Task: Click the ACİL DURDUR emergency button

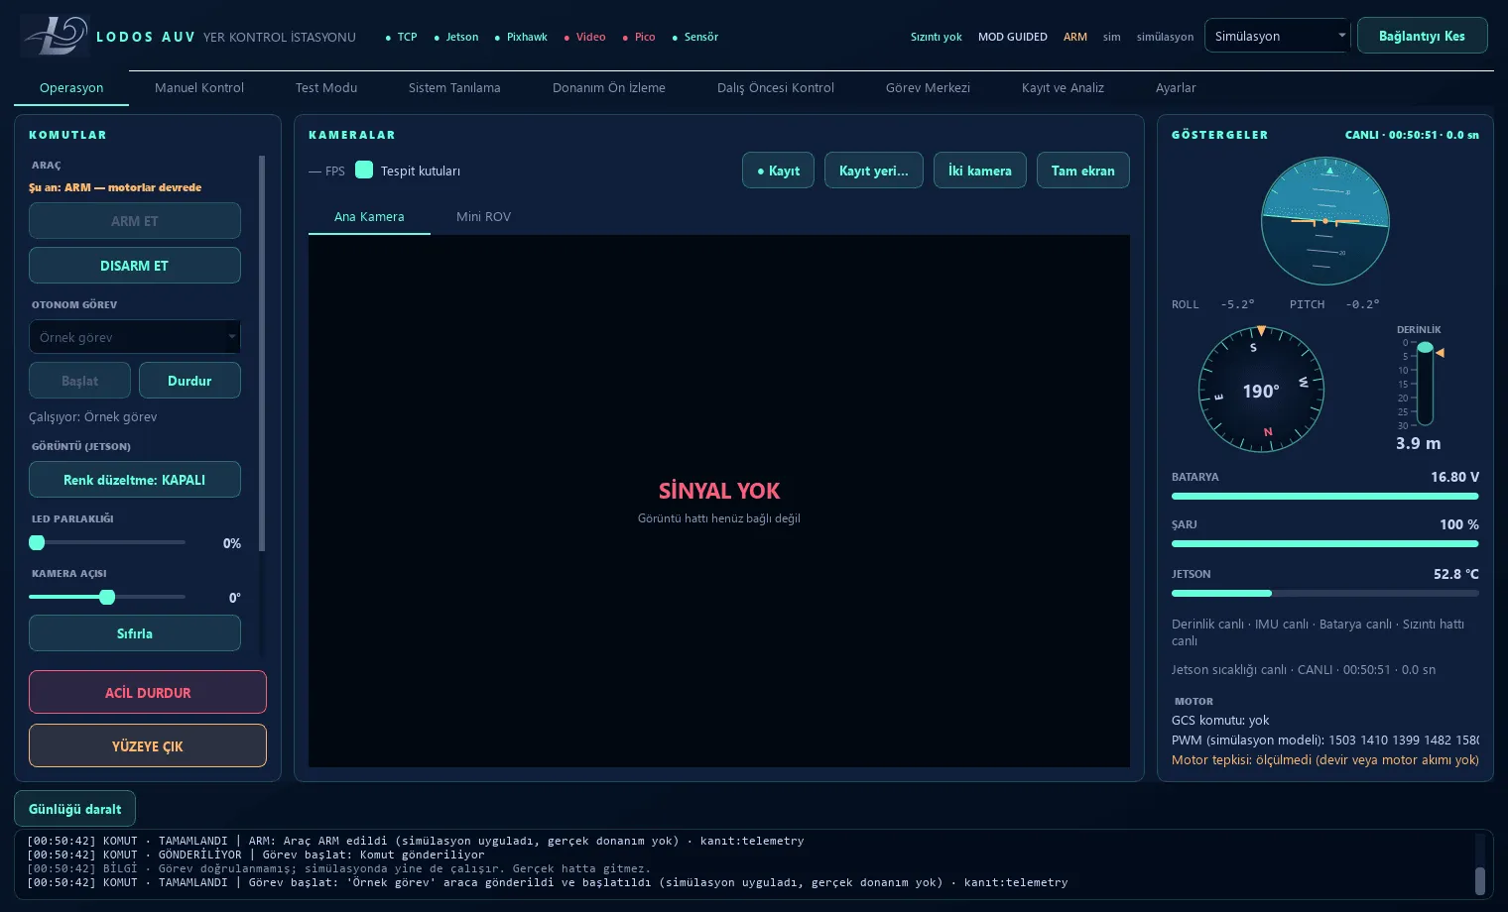Action: [148, 692]
